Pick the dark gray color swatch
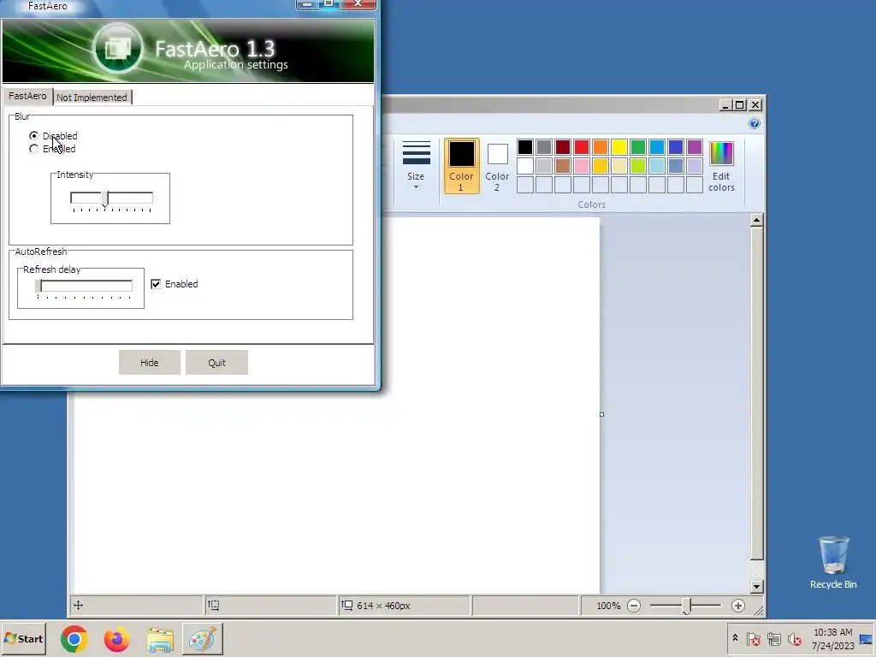876x657 pixels. pyautogui.click(x=543, y=147)
